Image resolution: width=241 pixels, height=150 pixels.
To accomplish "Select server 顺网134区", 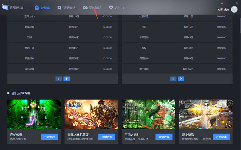I will pyautogui.click(x=74, y=16).
